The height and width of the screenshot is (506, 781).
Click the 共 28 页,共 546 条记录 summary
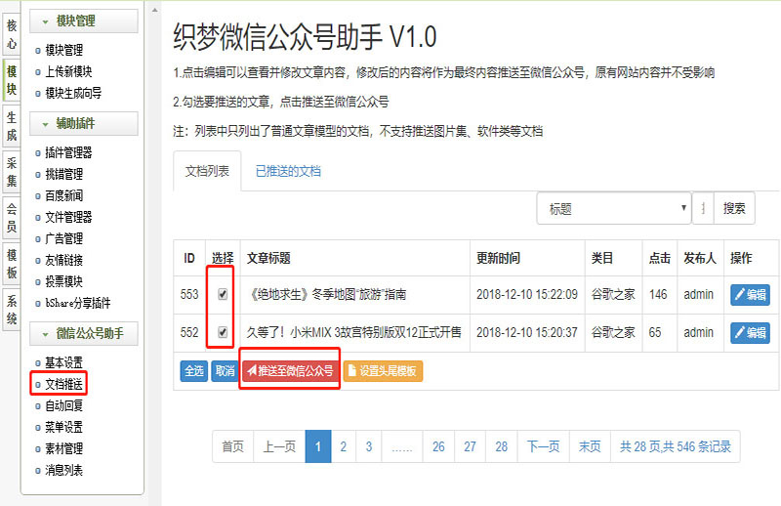coord(675,446)
